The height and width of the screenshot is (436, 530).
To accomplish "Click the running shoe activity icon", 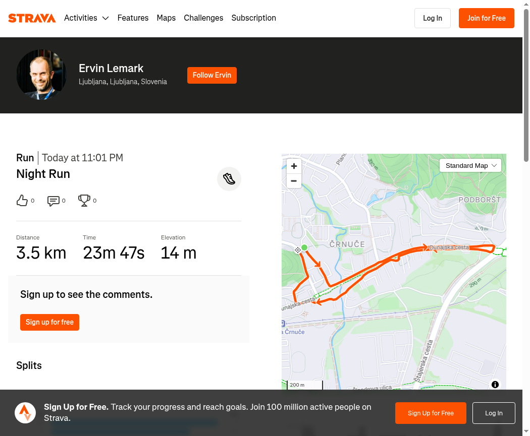I will pyautogui.click(x=229, y=179).
